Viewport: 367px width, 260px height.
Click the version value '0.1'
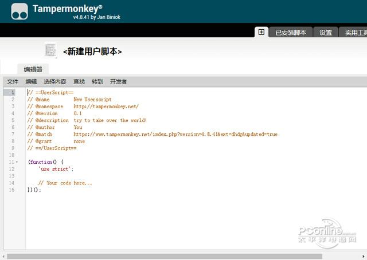click(x=78, y=113)
